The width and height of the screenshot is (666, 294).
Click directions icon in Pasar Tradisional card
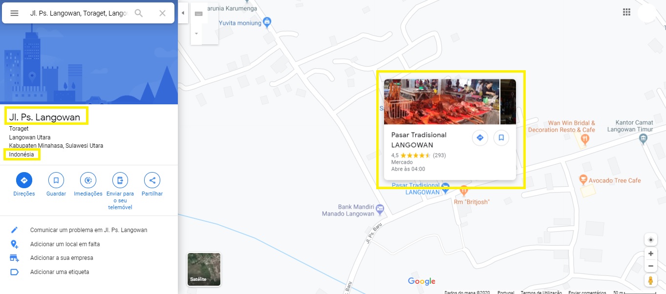point(480,138)
